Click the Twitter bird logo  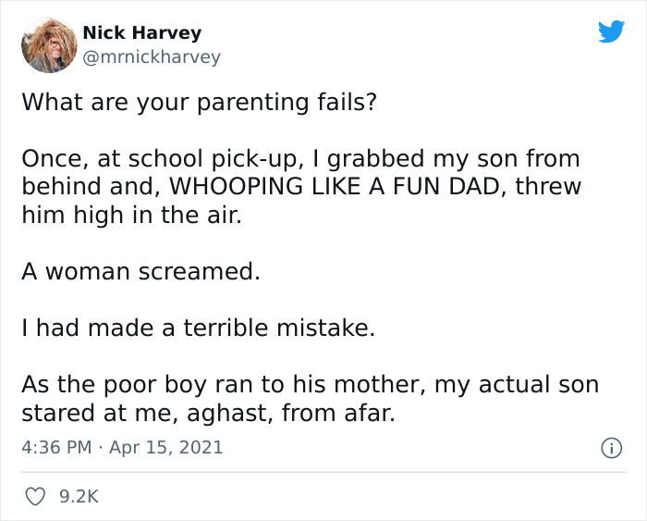tap(611, 32)
